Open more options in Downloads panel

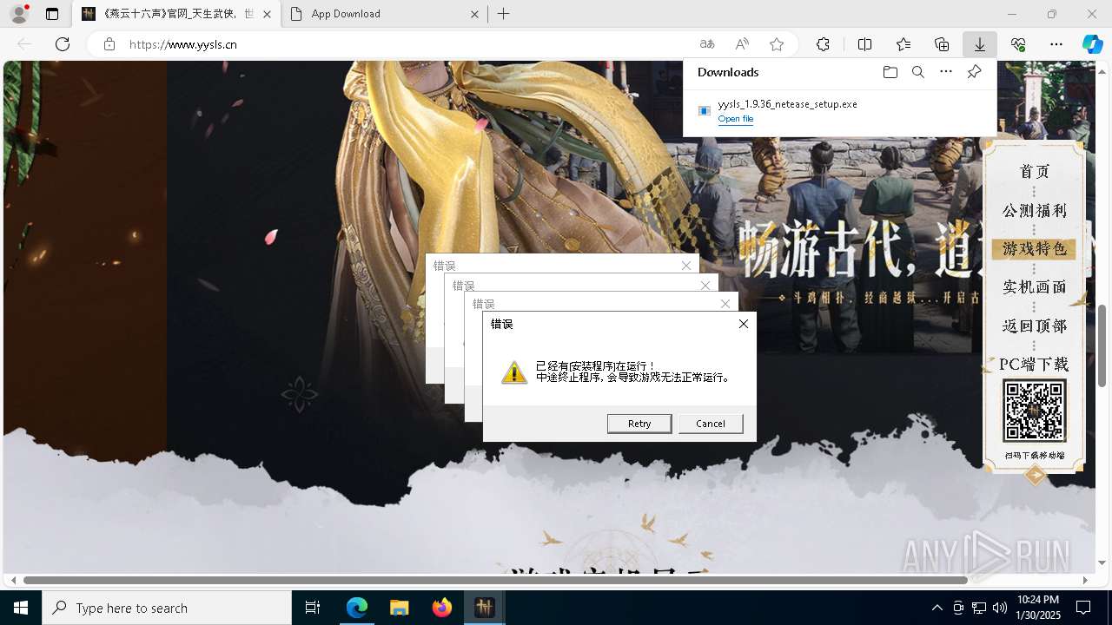[946, 72]
